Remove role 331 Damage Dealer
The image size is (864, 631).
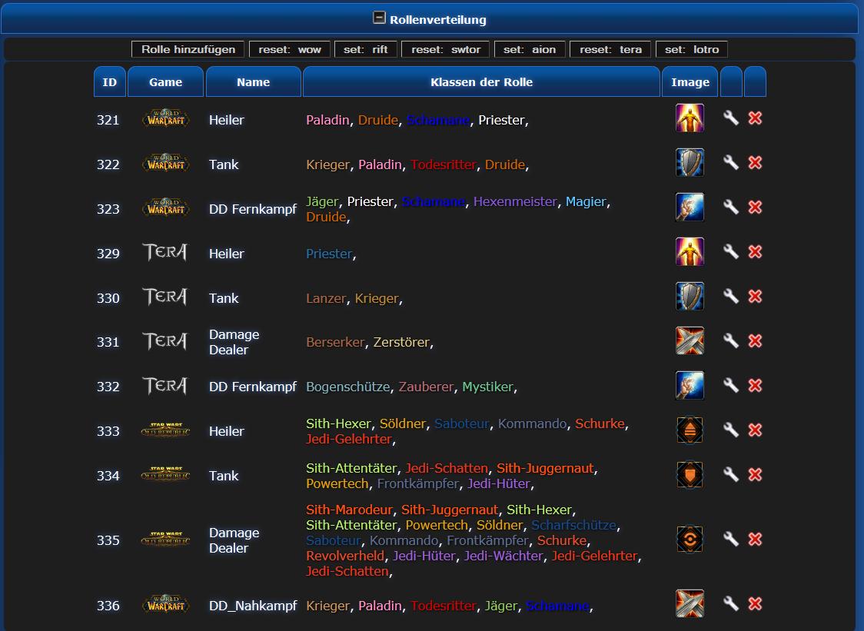(x=755, y=340)
